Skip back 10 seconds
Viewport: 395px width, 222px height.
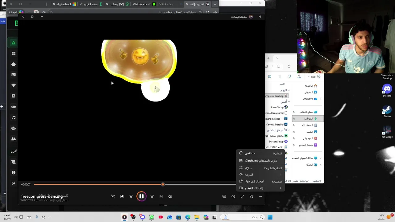click(131, 196)
